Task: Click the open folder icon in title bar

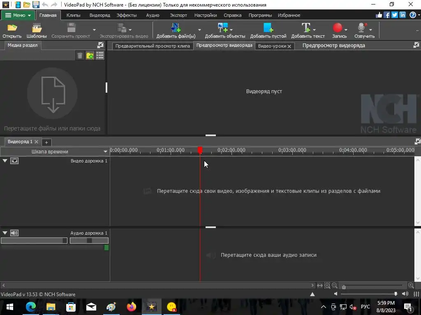Action: tap(27, 5)
